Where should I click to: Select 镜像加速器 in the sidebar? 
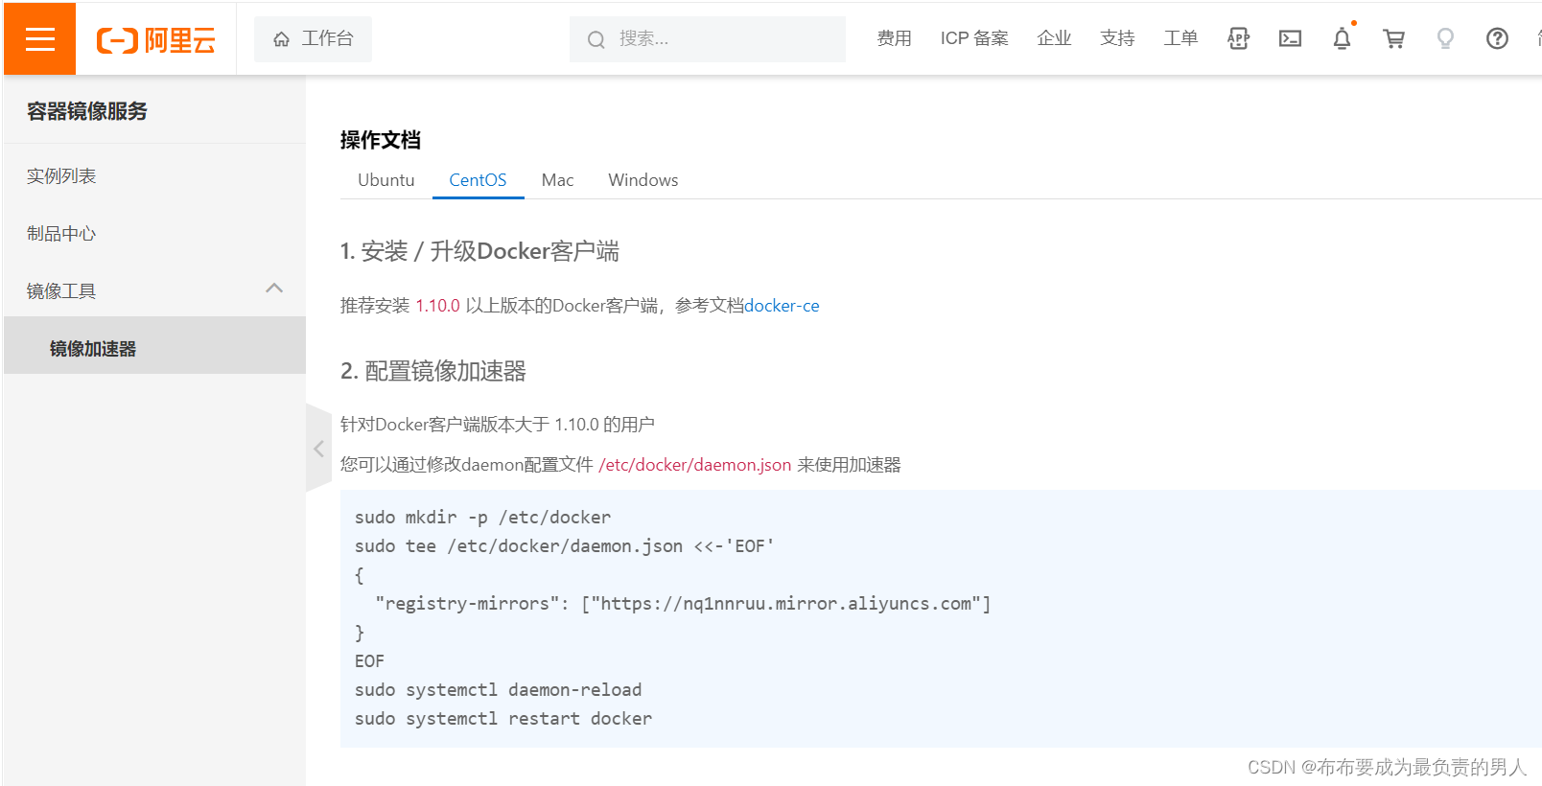click(154, 345)
